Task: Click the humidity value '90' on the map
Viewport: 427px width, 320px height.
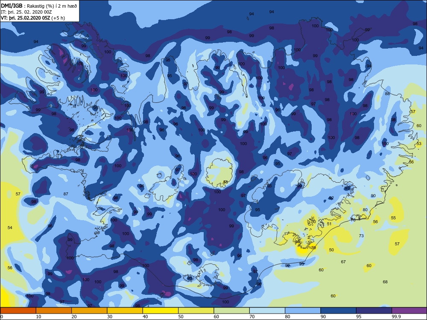Action: click(x=373, y=196)
